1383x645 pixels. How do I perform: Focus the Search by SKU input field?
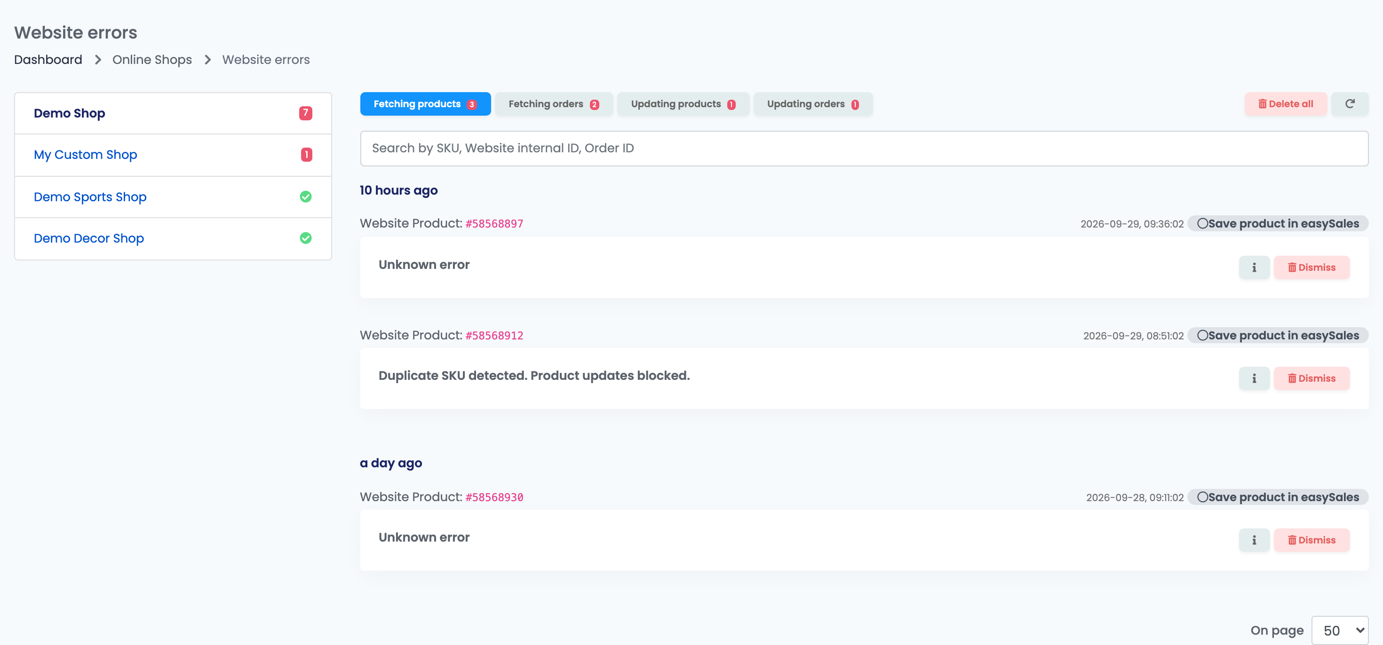click(x=864, y=149)
